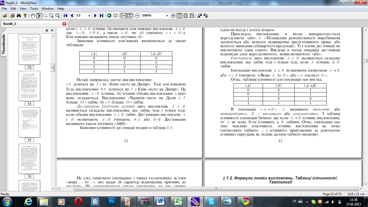Click the Open file toolbar icon

tap(5, 16)
